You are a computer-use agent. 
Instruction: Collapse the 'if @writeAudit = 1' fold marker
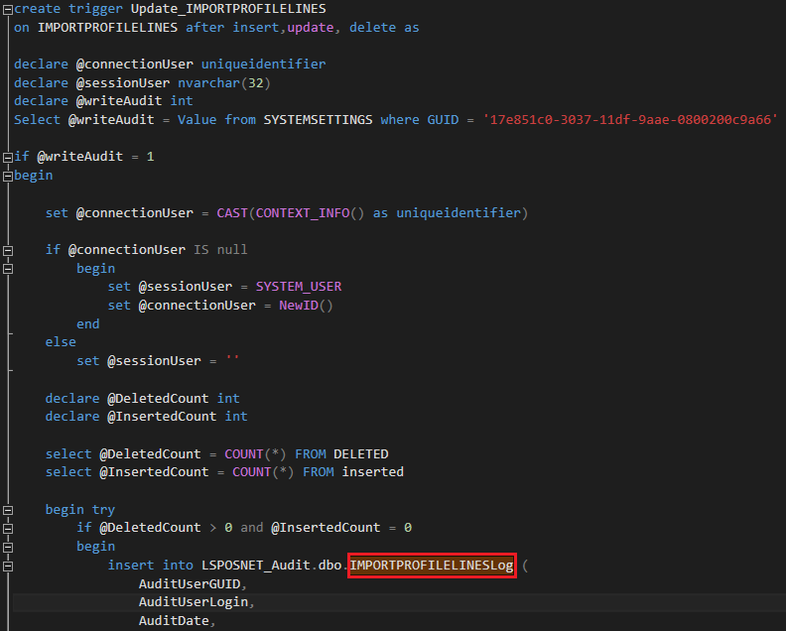click(x=8, y=158)
